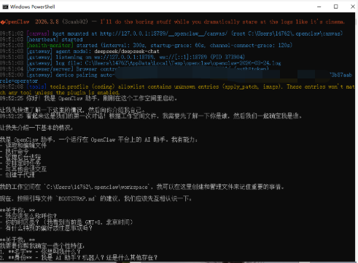Viewport: 358px width, 263px height.
Task: Click the list item '读取和编辑文件'
Action: pos(26,145)
